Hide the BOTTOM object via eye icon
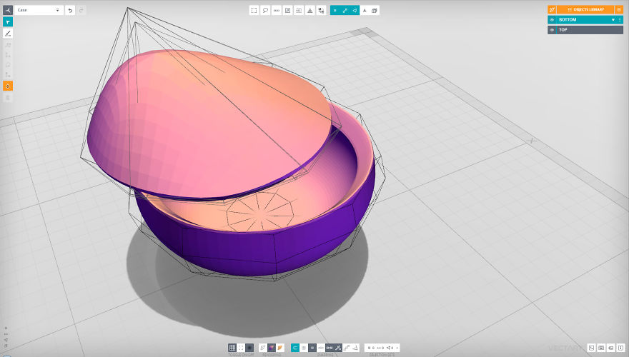The height and width of the screenshot is (357, 629). 552,20
